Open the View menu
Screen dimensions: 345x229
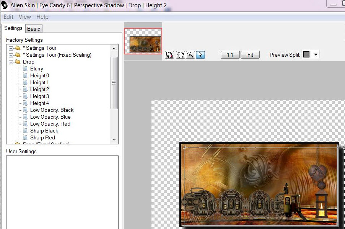(24, 17)
